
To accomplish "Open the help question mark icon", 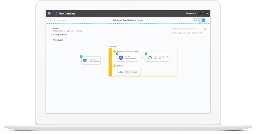I will click(200, 13).
